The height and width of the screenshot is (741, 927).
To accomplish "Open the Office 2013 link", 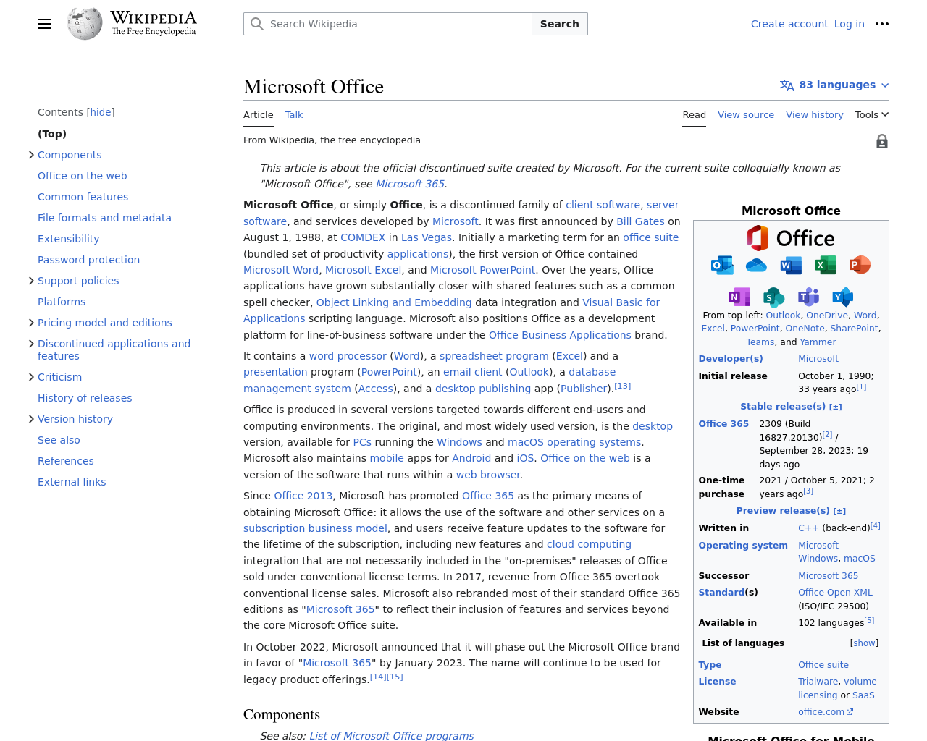I will point(303,496).
